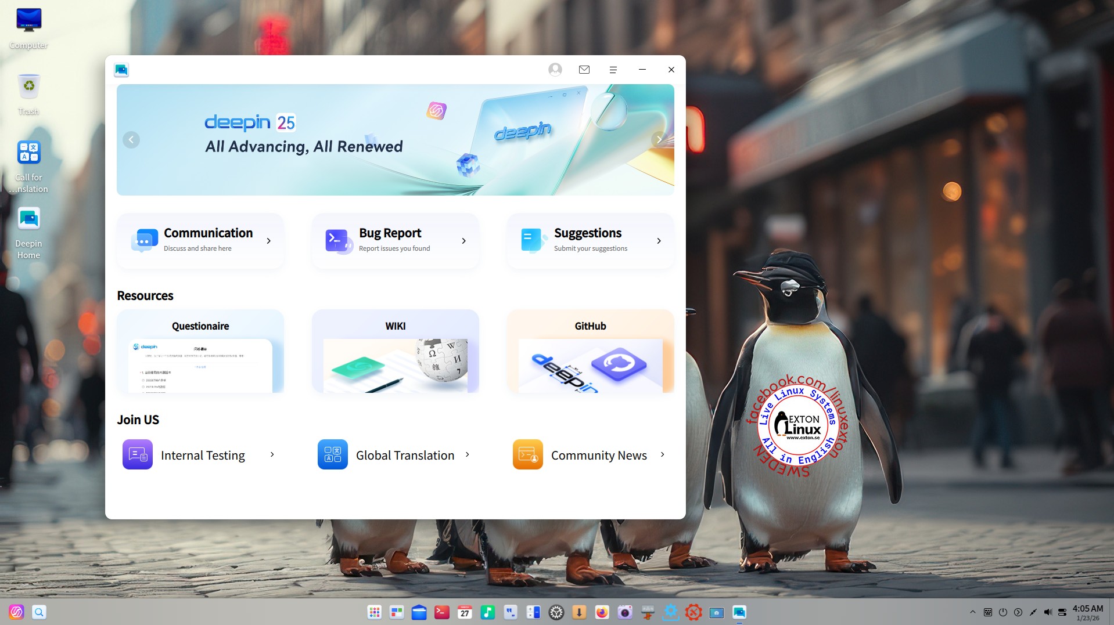Launch the terminal from the dock
Screen dimensions: 1114x625
441,612
